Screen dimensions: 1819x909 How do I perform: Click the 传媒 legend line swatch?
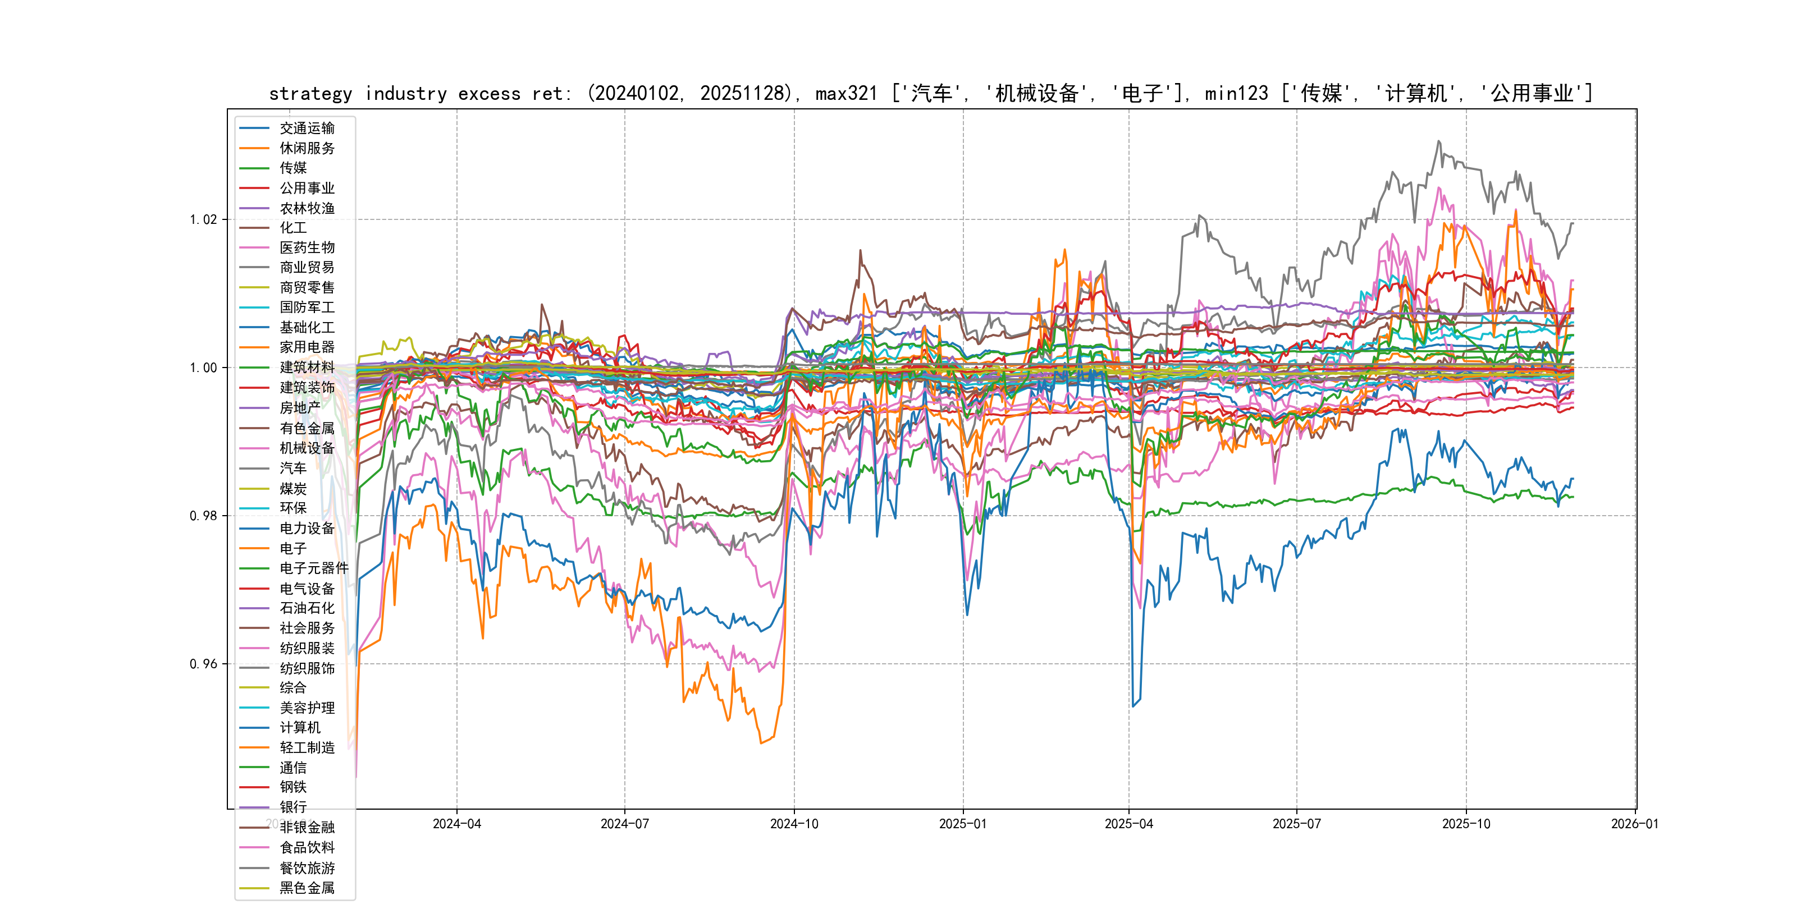click(254, 168)
